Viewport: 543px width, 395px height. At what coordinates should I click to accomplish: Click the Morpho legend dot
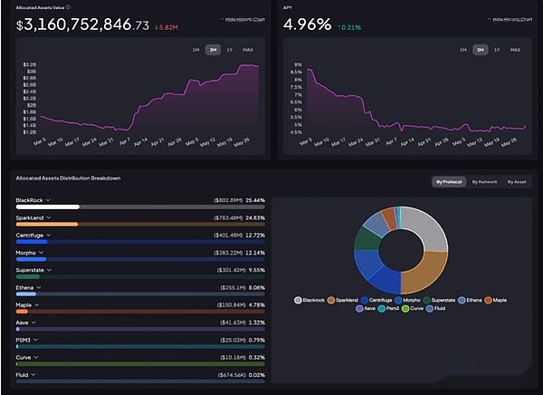(398, 300)
